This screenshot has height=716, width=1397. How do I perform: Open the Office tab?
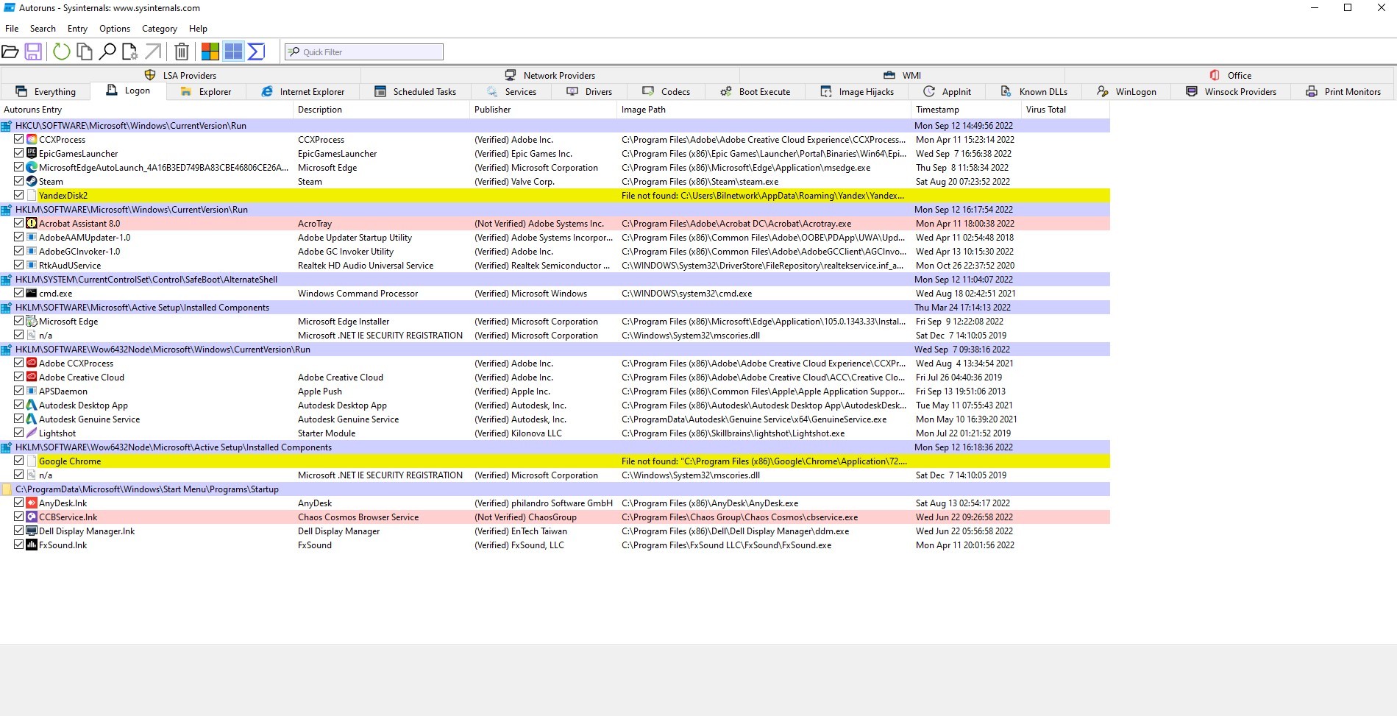click(x=1230, y=75)
